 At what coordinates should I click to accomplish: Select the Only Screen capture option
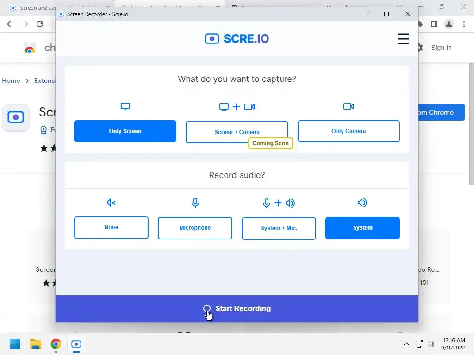(x=125, y=131)
